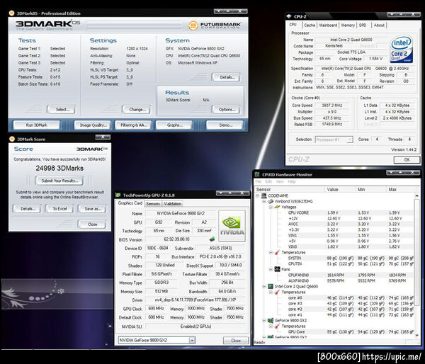The image size is (425, 364).
Task: Collapse CODENAME tree node
Action: coord(258,195)
